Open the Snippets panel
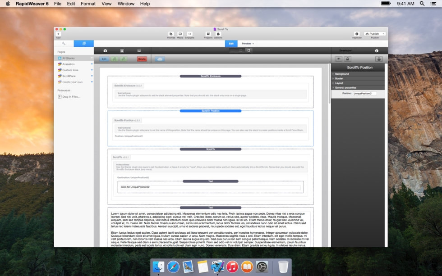This screenshot has height=276, width=442. [x=190, y=34]
